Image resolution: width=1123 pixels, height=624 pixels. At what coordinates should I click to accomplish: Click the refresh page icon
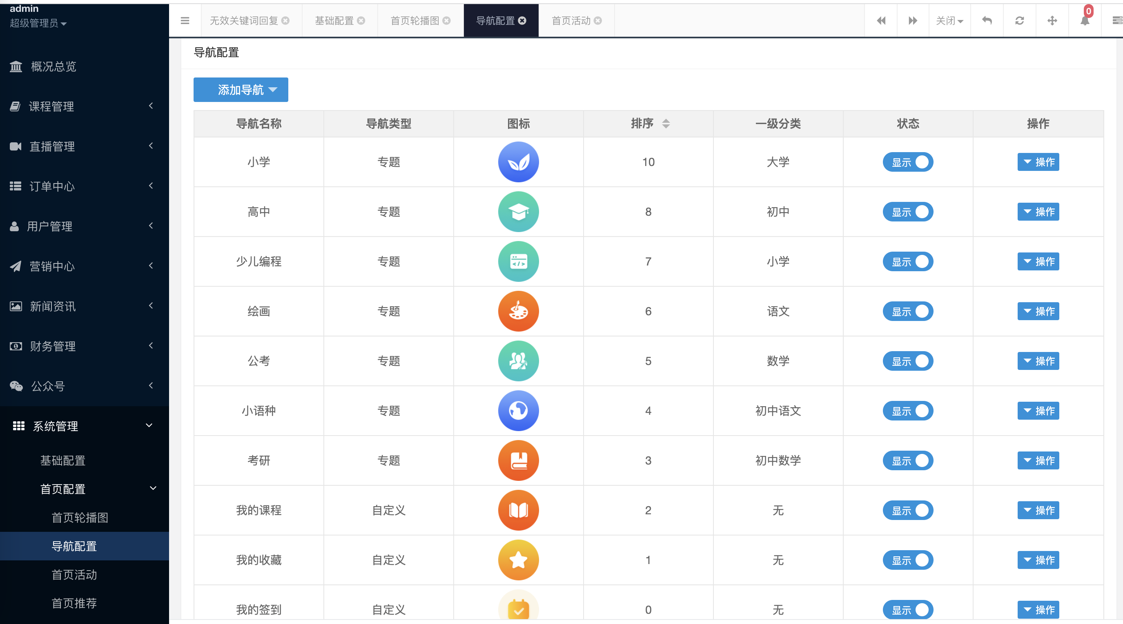(x=1019, y=20)
